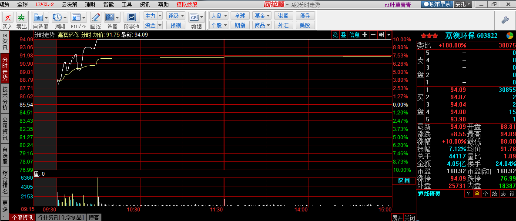Viewport: 516px width, 221px height.
Task: Click the 港股 button
Action: pyautogui.click(x=283, y=16)
